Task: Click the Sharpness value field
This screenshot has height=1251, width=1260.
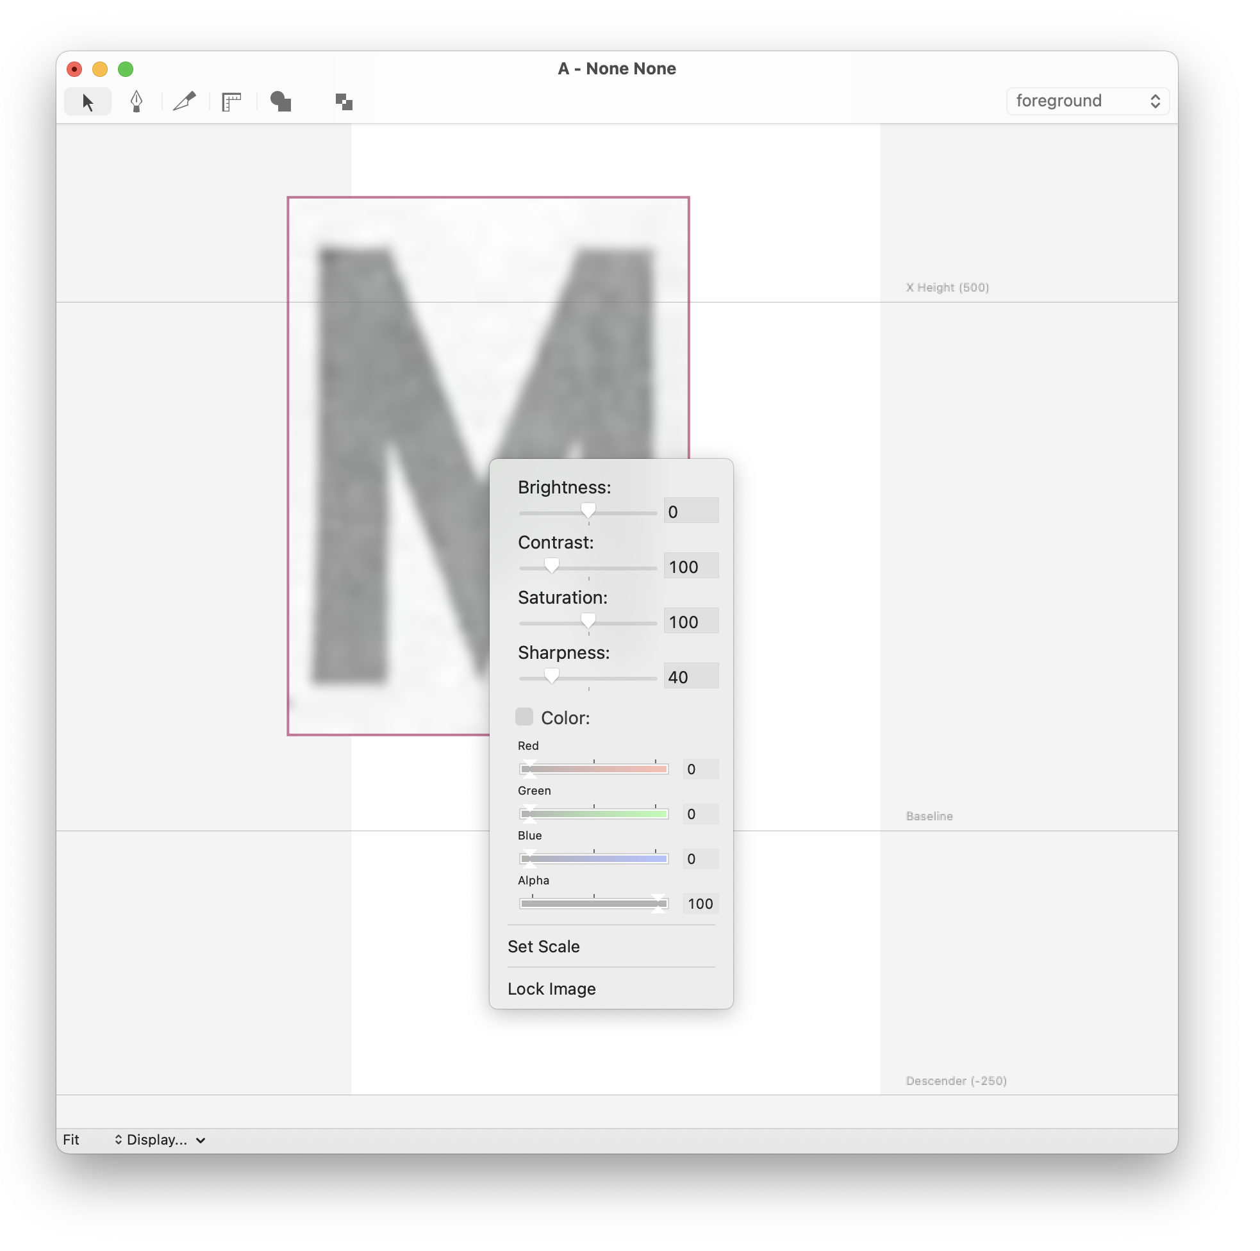Action: [x=692, y=676]
